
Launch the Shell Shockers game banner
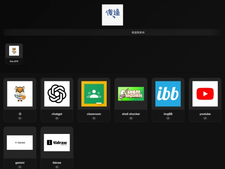pyautogui.click(x=131, y=94)
